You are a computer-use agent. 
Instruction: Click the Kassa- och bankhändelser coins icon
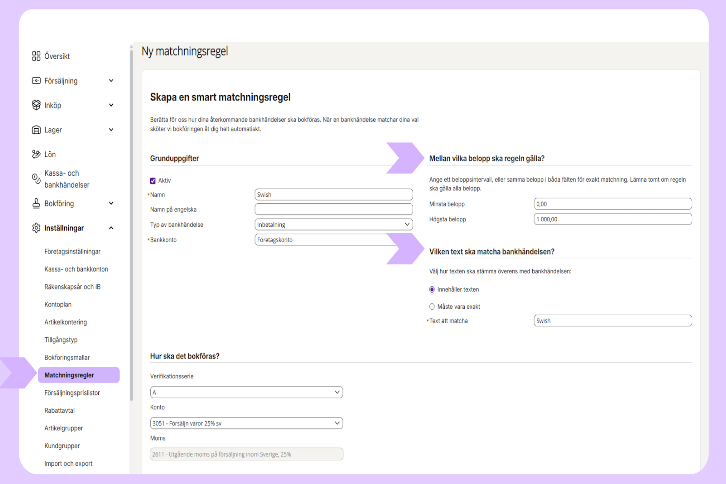point(36,178)
